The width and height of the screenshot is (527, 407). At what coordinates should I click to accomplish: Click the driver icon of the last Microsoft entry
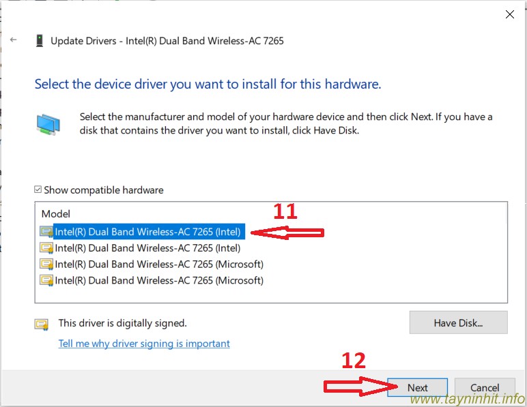point(46,280)
